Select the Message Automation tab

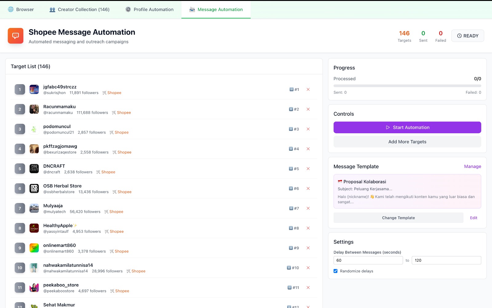216,10
